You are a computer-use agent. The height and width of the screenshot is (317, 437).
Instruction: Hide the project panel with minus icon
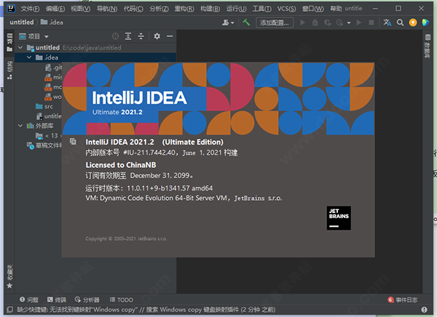pos(170,36)
